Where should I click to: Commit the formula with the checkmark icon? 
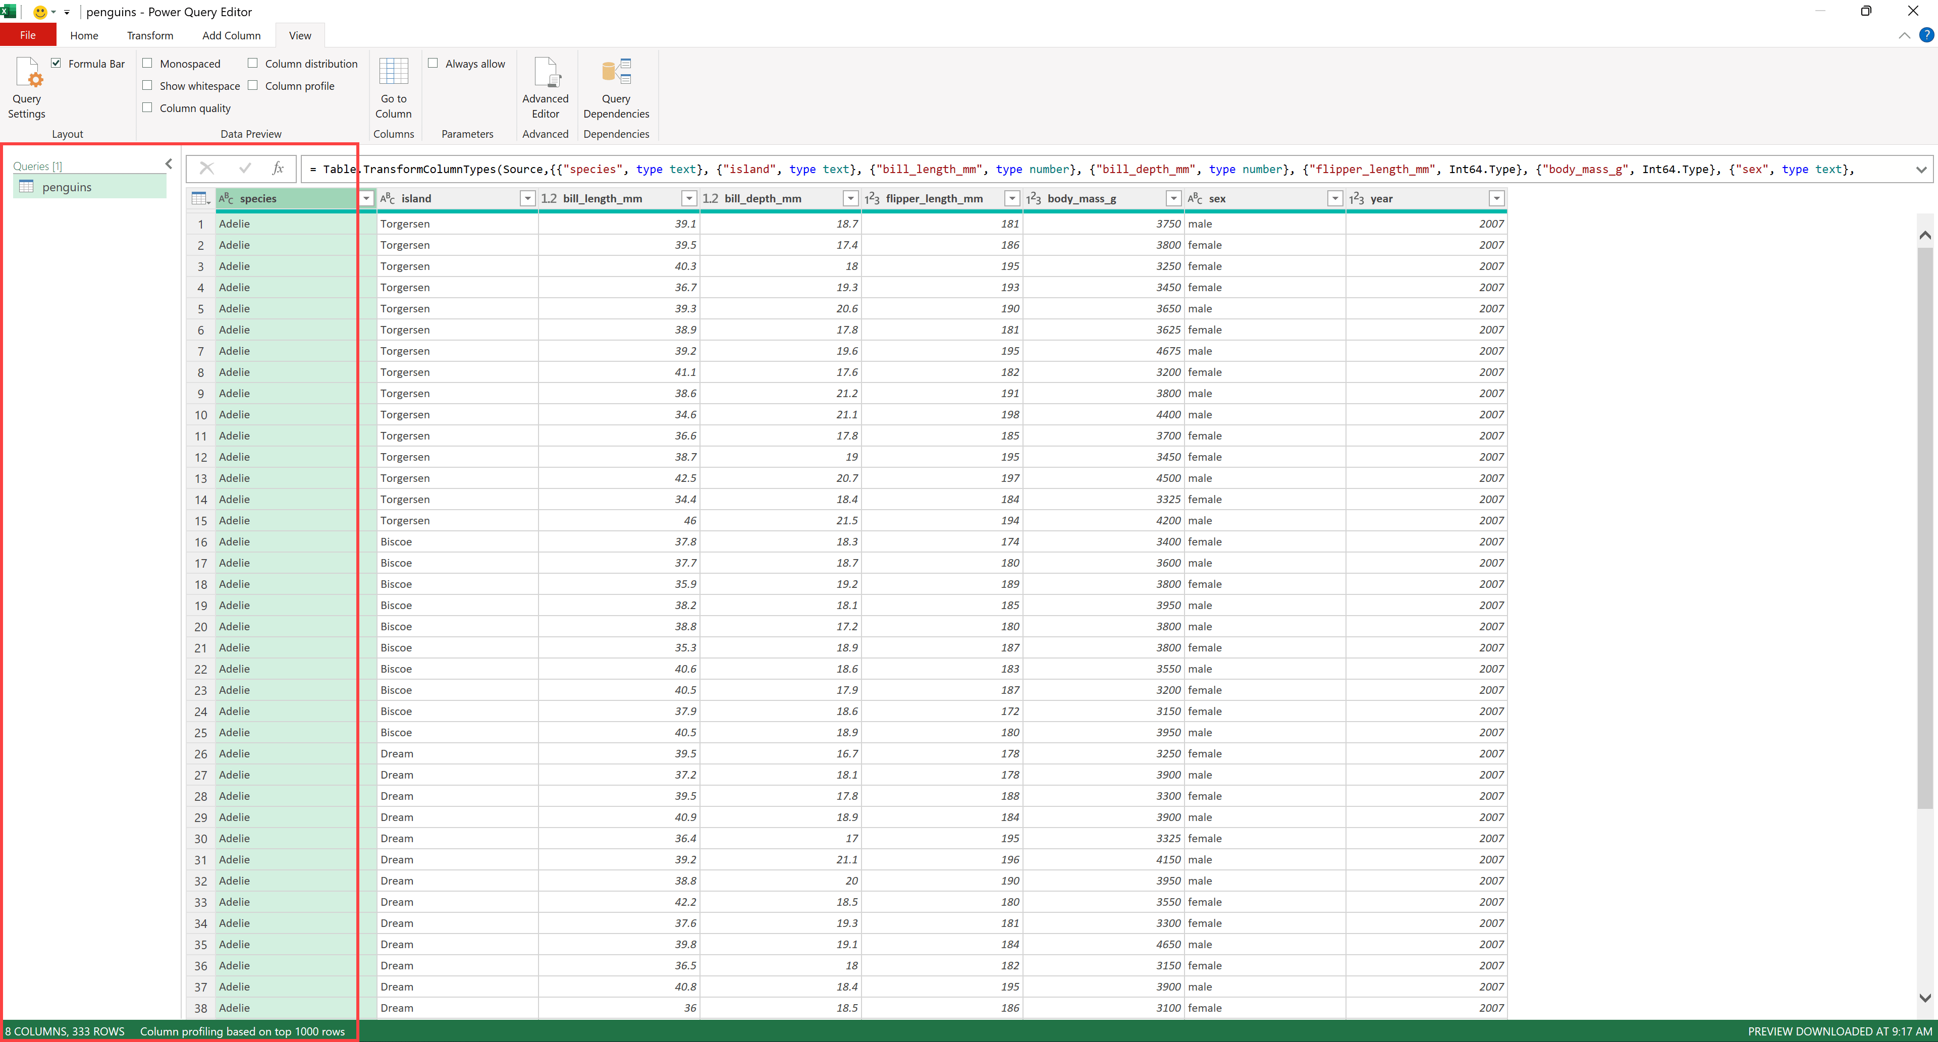click(244, 169)
